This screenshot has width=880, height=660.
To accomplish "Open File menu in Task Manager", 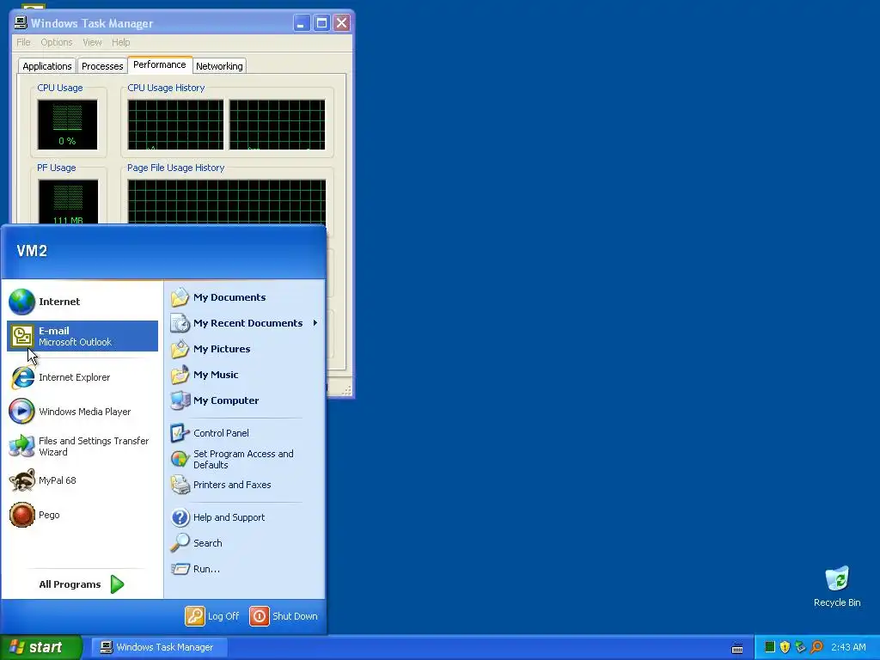I will (23, 42).
